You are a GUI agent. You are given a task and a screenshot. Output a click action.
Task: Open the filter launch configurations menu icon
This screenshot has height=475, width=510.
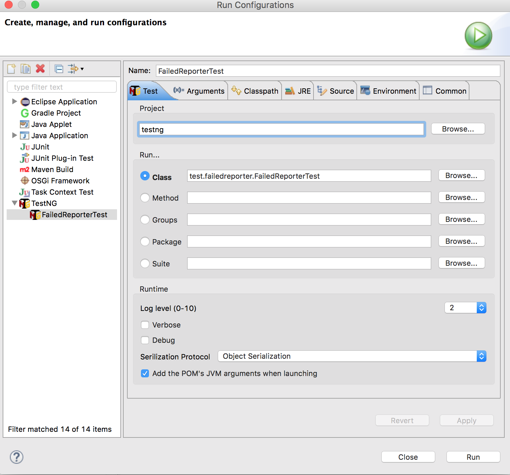(75, 69)
